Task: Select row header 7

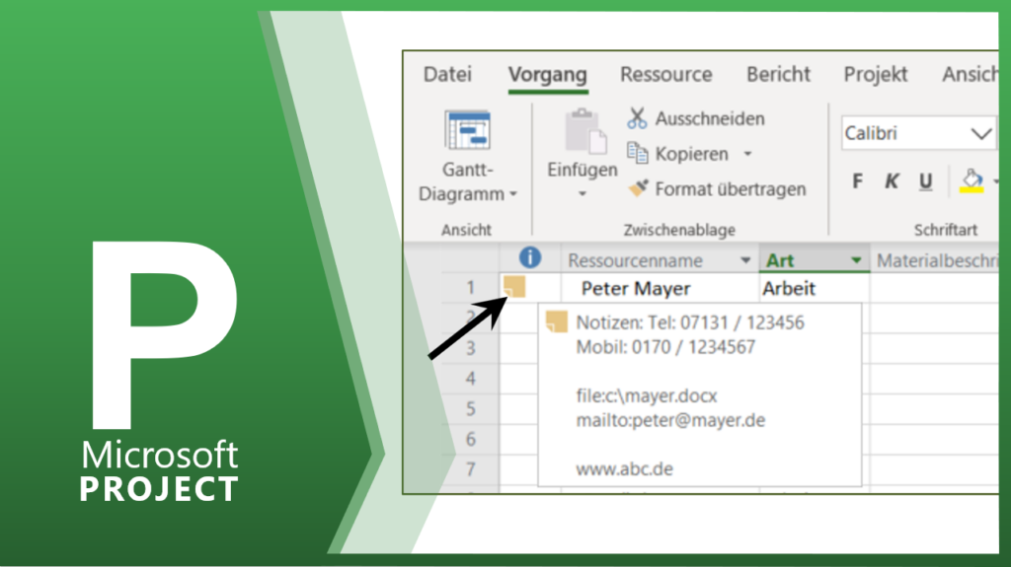Action: (x=471, y=469)
